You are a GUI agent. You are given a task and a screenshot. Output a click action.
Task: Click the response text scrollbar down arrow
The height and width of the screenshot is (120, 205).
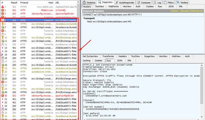tap(201, 116)
